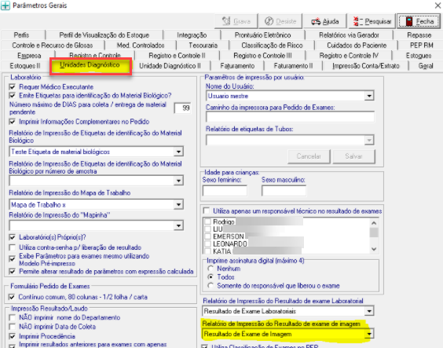Screen dimensions: 443x348
Task: Click the Pesquisar button
Action: tap(372, 21)
